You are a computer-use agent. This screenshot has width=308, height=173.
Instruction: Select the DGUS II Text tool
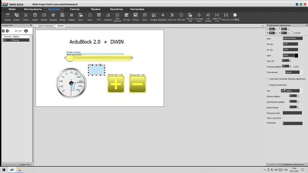190,17
